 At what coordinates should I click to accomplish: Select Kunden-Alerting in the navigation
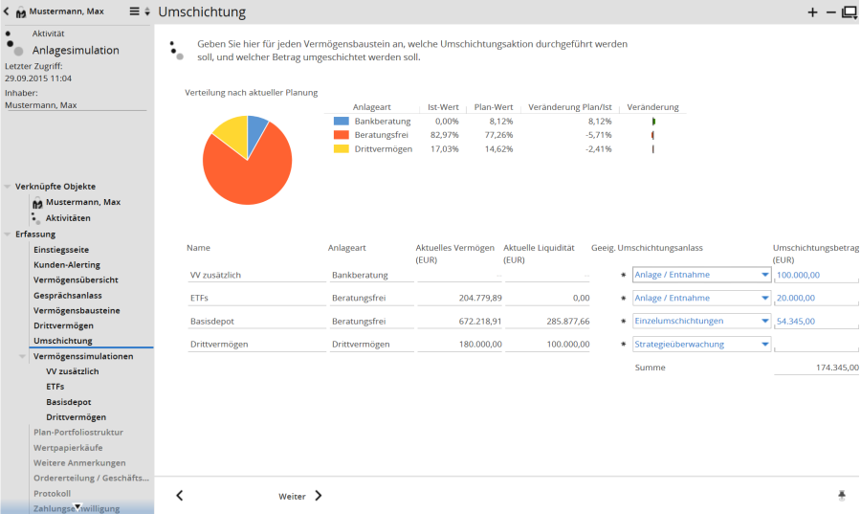pos(67,264)
